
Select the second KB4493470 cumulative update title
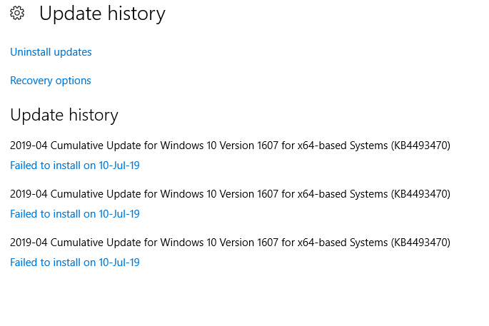(230, 194)
